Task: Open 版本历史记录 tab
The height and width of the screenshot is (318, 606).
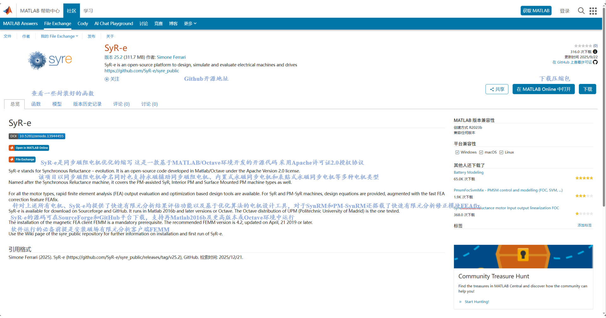Action: (x=87, y=104)
